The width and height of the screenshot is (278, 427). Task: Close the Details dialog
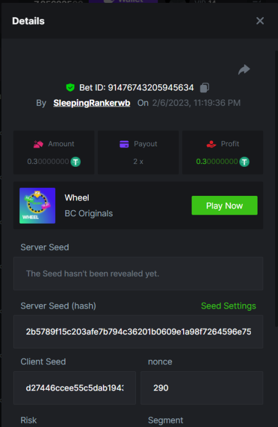(x=260, y=20)
